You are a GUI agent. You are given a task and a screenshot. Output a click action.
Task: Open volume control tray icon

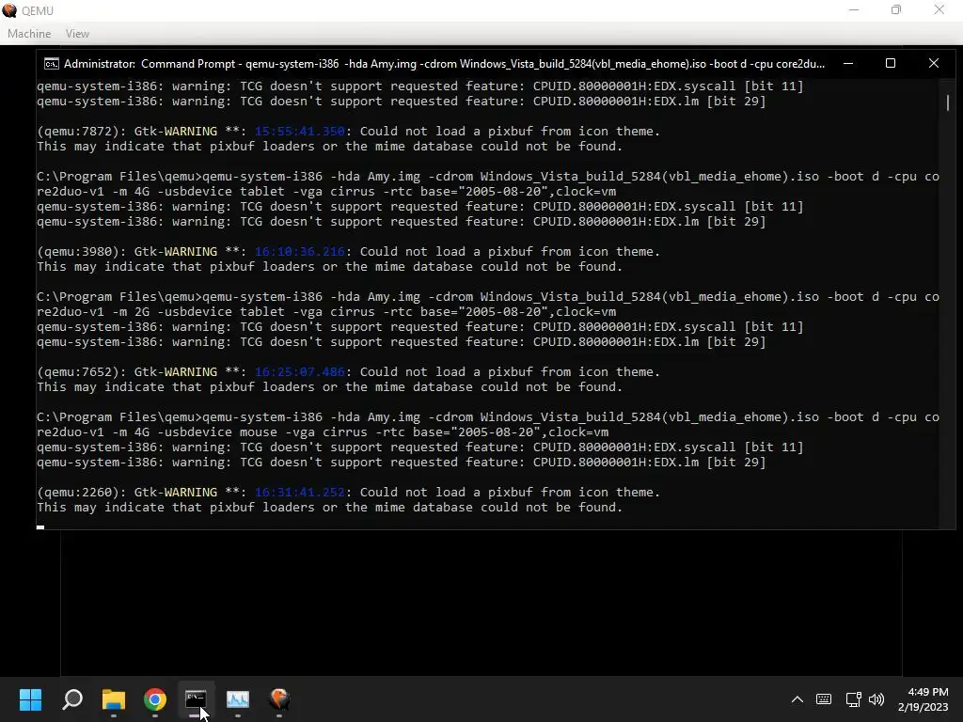[x=876, y=699]
